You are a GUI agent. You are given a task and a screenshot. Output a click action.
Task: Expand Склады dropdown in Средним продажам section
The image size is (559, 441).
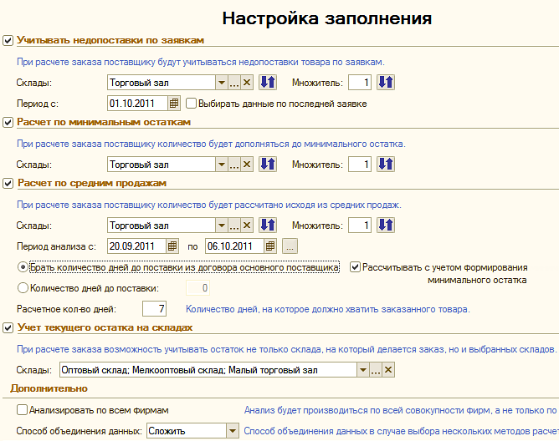pyautogui.click(x=222, y=226)
